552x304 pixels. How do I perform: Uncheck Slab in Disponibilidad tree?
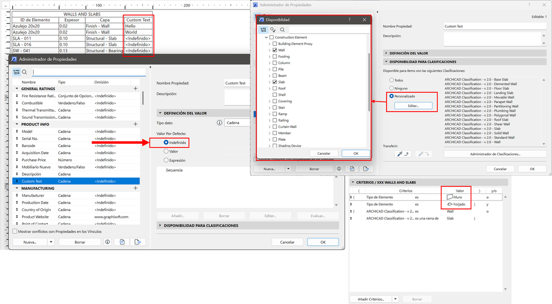(x=274, y=82)
